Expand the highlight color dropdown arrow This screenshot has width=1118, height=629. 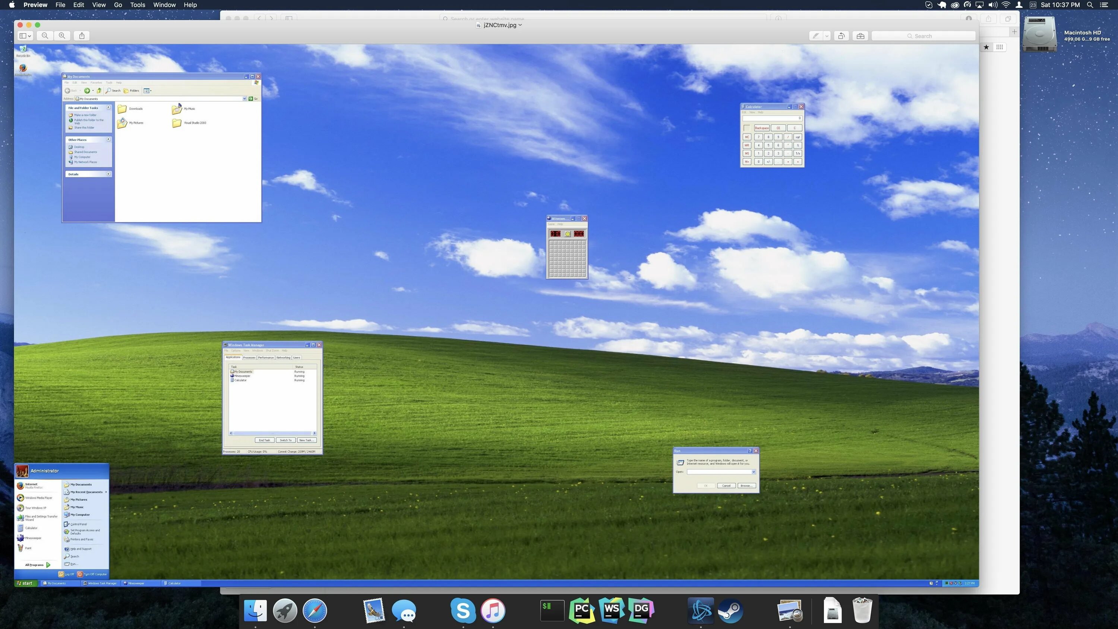click(x=827, y=36)
